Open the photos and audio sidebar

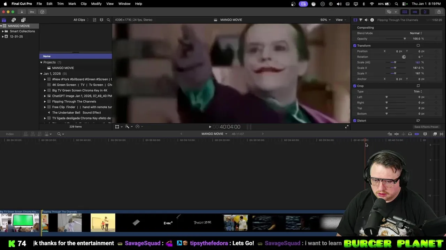pos(14,20)
